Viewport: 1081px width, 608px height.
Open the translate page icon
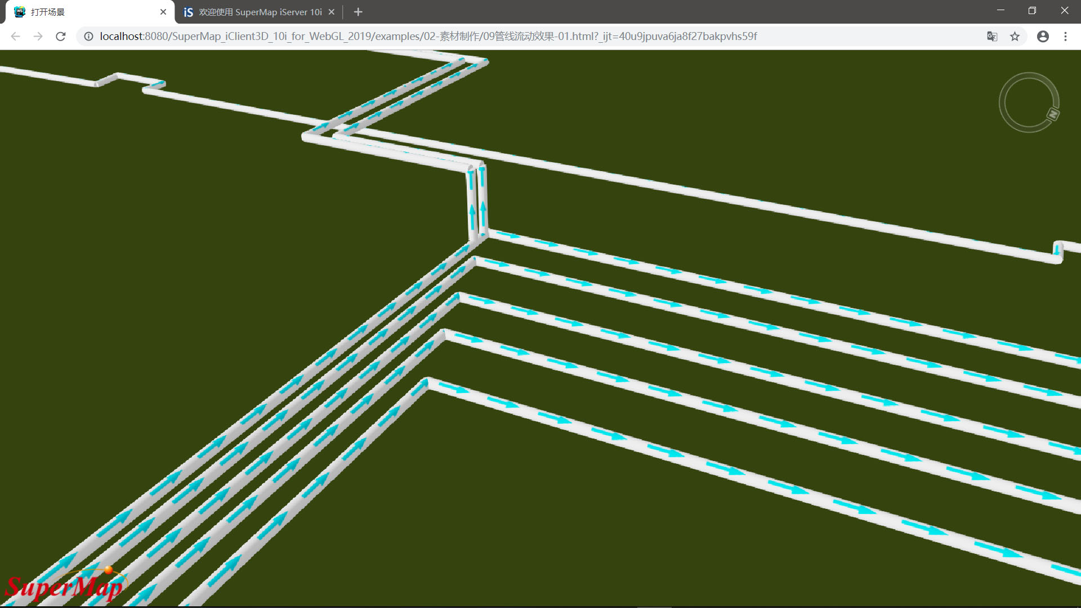(x=992, y=37)
